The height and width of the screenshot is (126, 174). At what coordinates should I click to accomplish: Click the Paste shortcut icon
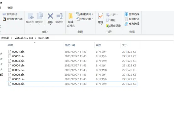coord(4,19)
